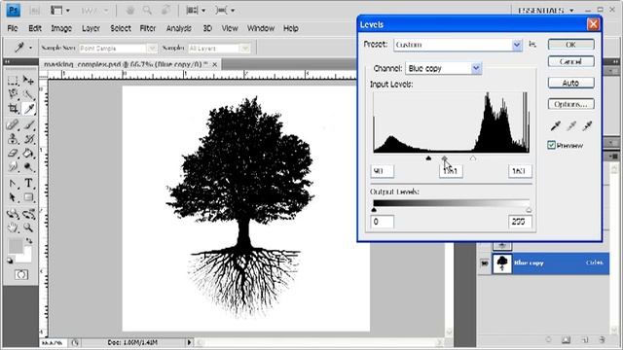Click the output levels field showing 0
Viewport: 623px width, 350px height.
[383, 222]
